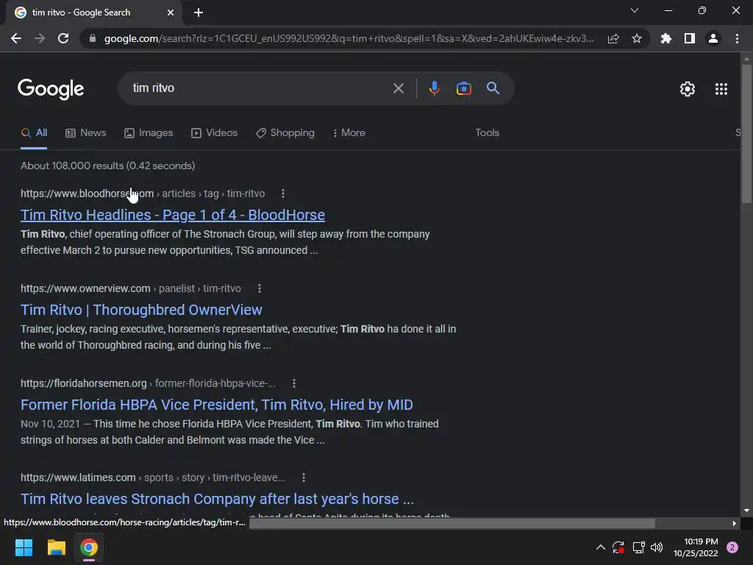Click the horizontal scrollbar thumb
The image size is (753, 565).
pos(452,523)
